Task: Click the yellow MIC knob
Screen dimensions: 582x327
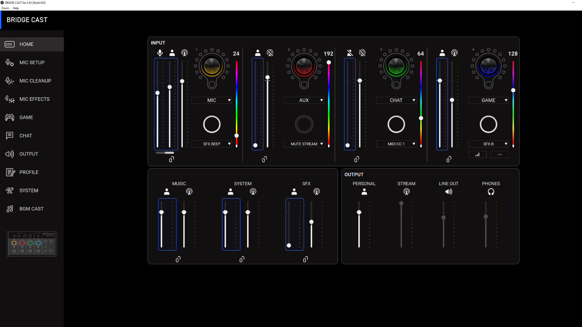Action: (x=212, y=66)
